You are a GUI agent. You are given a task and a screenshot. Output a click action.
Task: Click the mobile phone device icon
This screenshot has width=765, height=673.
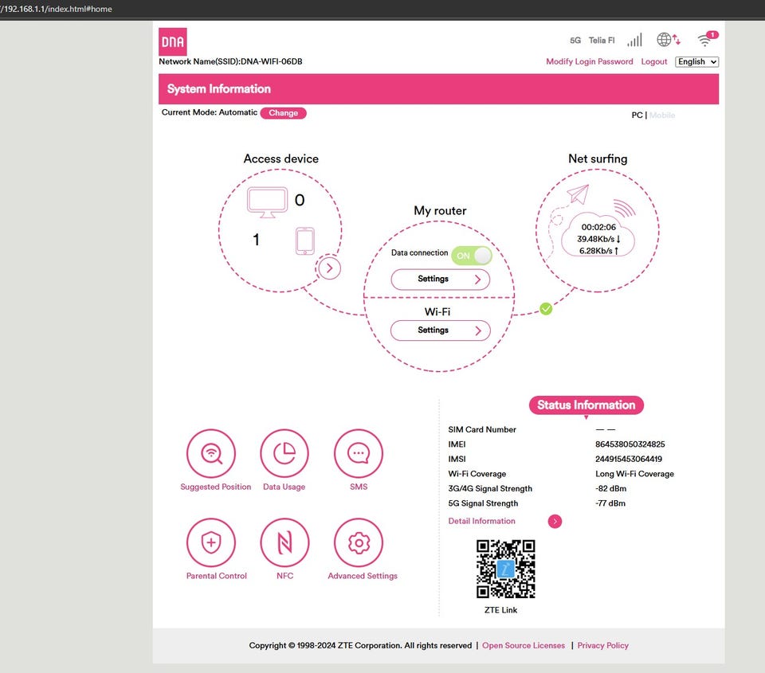[x=305, y=241]
